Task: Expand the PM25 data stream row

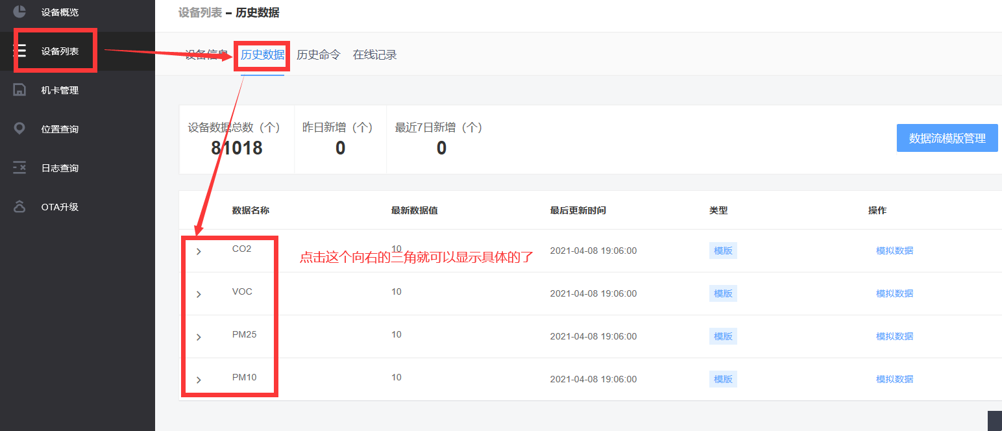Action: pos(199,336)
